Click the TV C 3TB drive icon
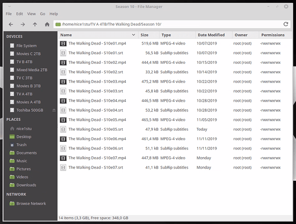This screenshot has height=224, width=296. tap(12, 78)
